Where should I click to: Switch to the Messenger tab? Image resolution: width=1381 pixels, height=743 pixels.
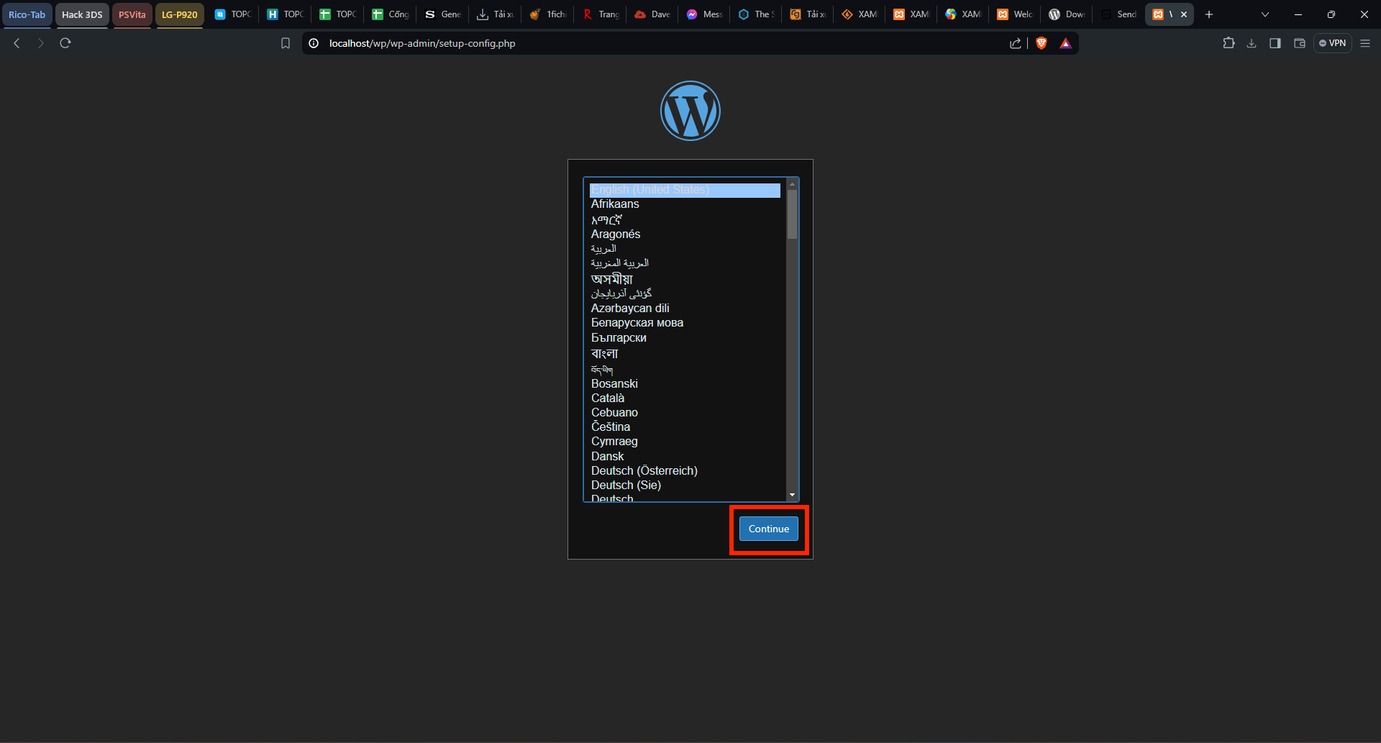point(704,14)
